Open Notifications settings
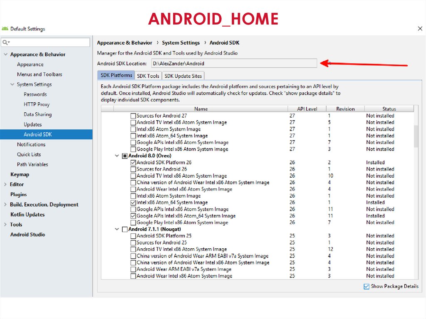 tap(31, 144)
